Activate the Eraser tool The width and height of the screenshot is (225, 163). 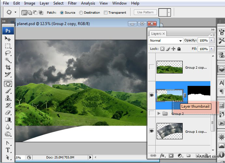point(8,112)
